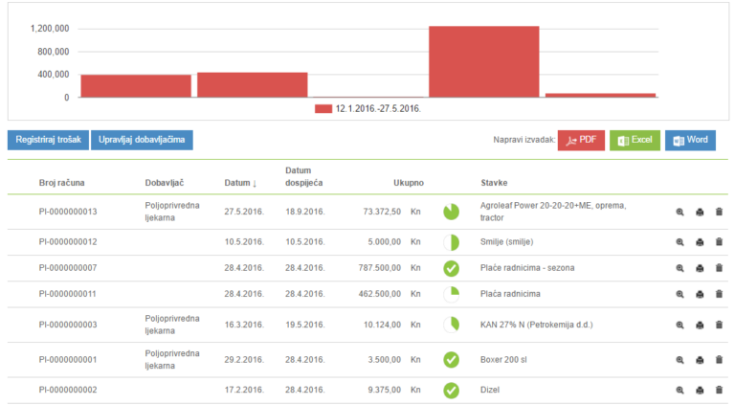Click the second red chart bar
Screen dimensions: 735x405
[253, 85]
